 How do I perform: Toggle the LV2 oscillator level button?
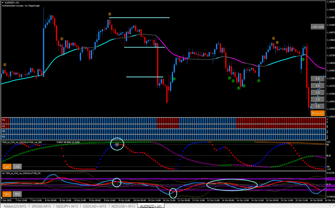(x=17, y=167)
